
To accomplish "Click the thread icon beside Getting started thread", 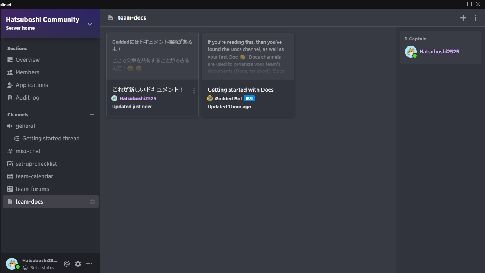I will pos(17,139).
